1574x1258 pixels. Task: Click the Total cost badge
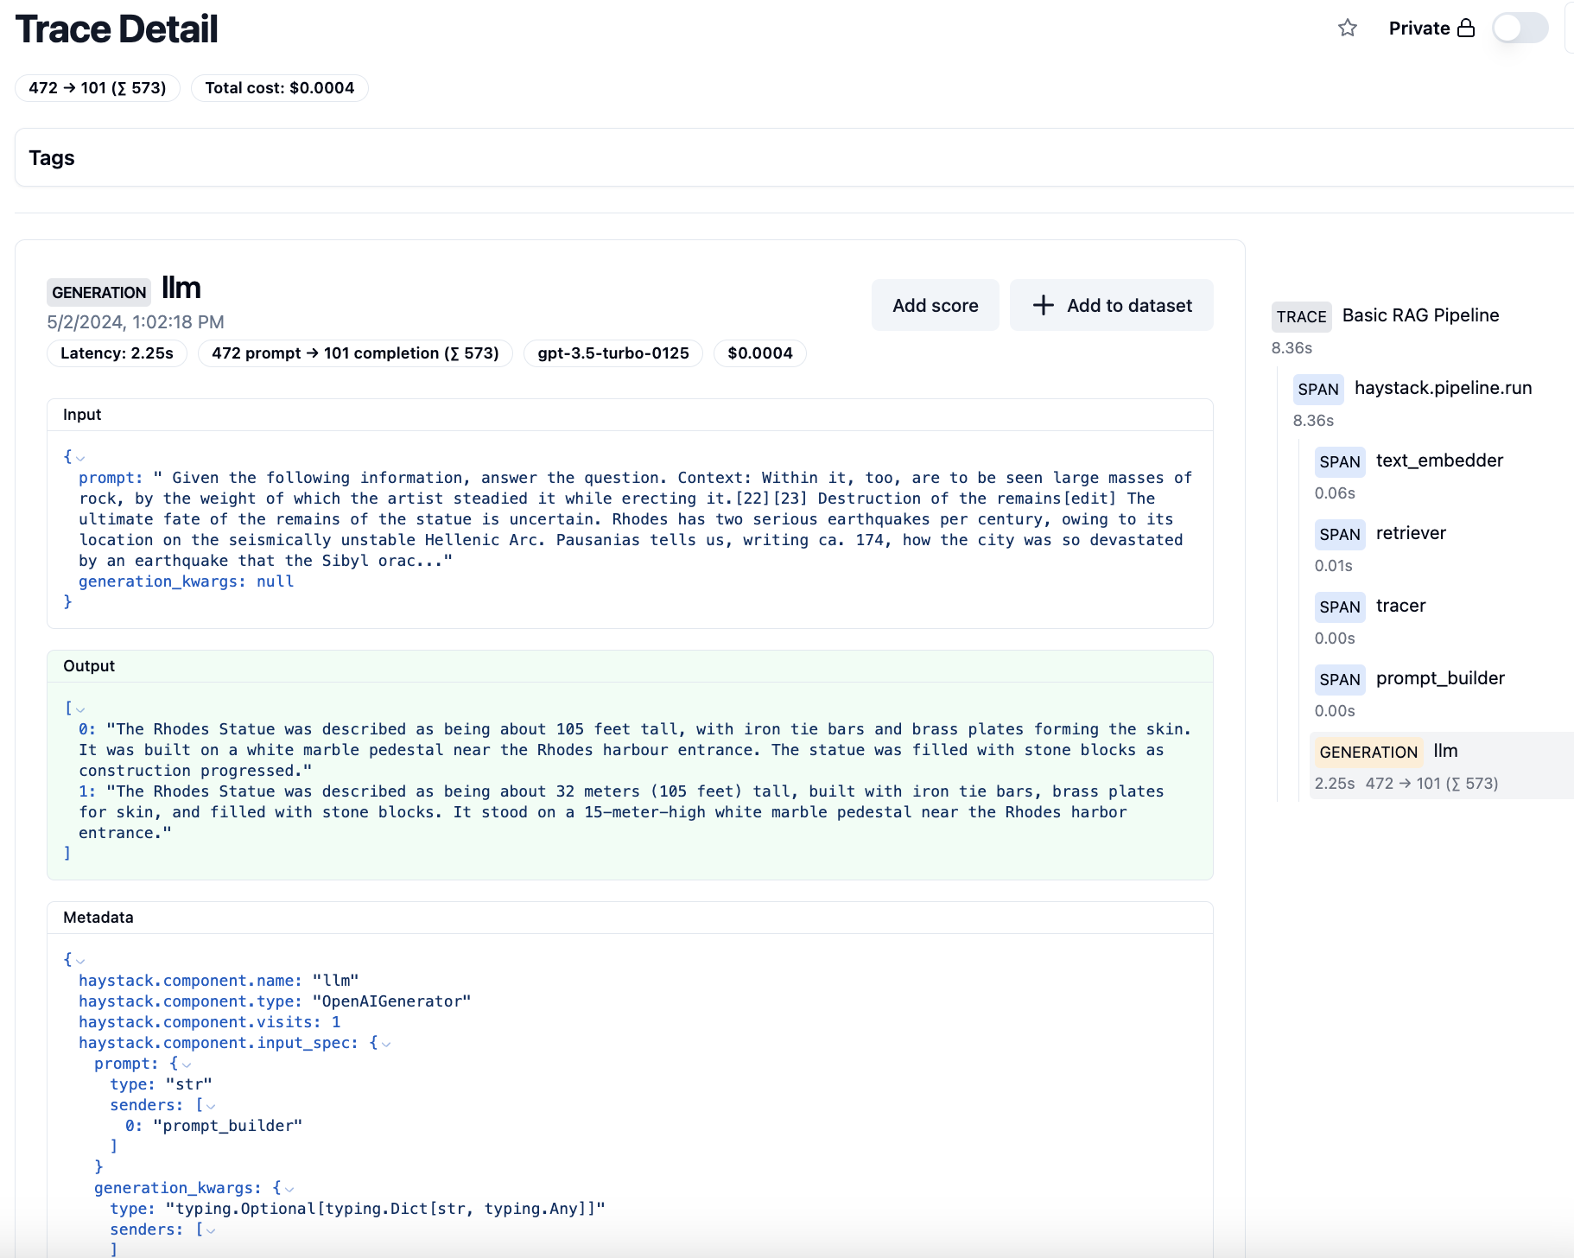[x=280, y=87]
